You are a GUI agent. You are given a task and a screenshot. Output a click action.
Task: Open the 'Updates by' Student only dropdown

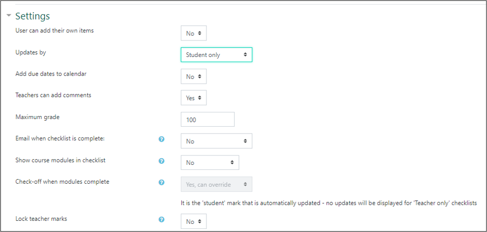coord(216,54)
